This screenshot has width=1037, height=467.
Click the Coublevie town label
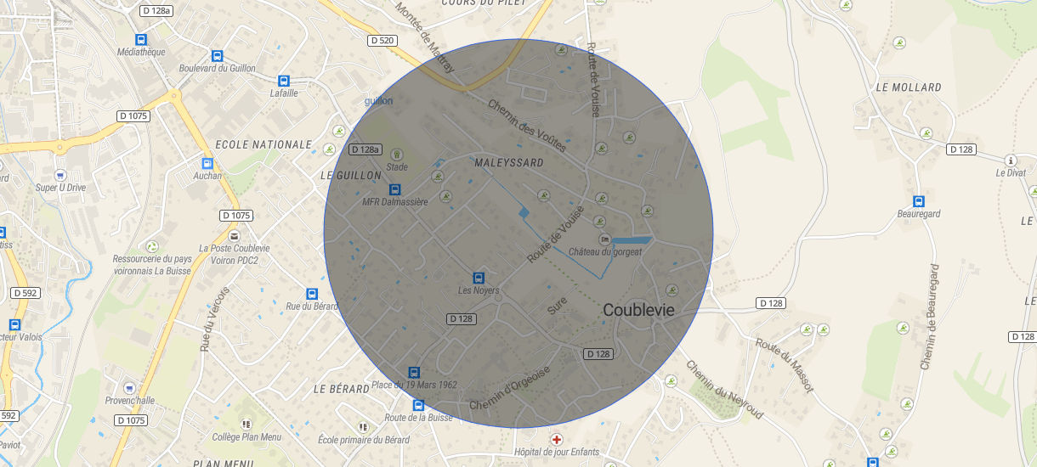pyautogui.click(x=638, y=311)
